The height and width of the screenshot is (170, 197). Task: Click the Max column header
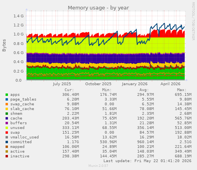[182, 90]
